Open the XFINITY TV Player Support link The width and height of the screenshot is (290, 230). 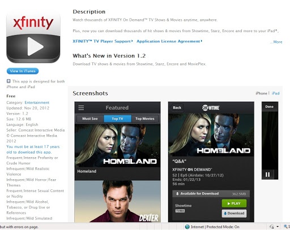103,41
